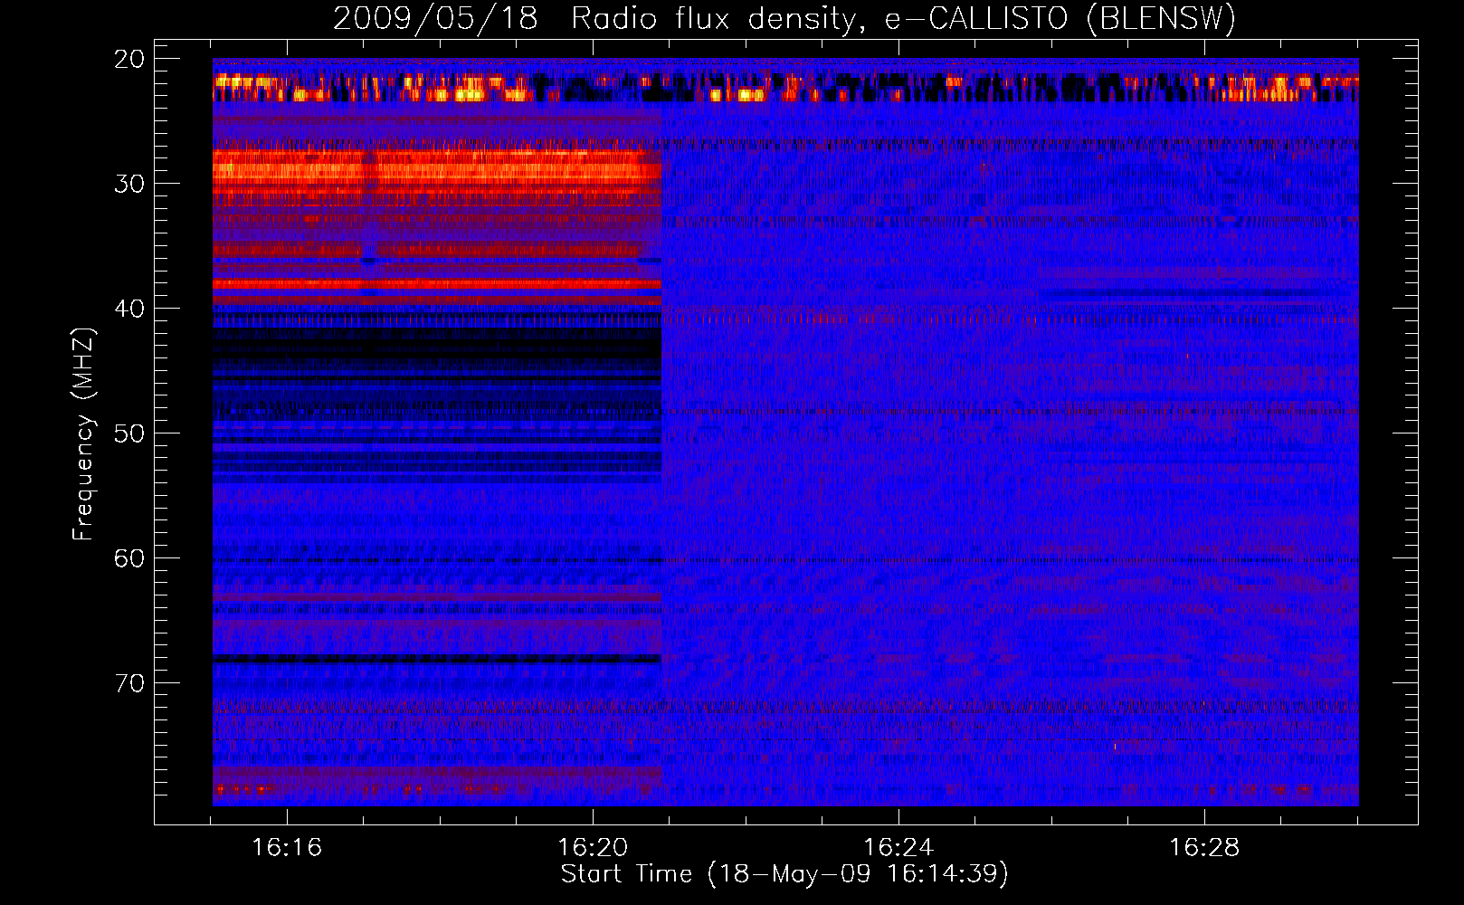Click the 30 frequency tick label

coord(129,184)
